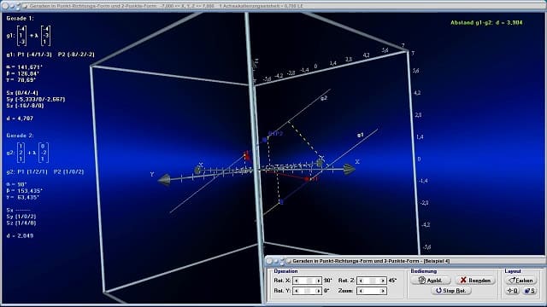Click the Layout button labeled O
This screenshot has width=547, height=307.
point(513,291)
